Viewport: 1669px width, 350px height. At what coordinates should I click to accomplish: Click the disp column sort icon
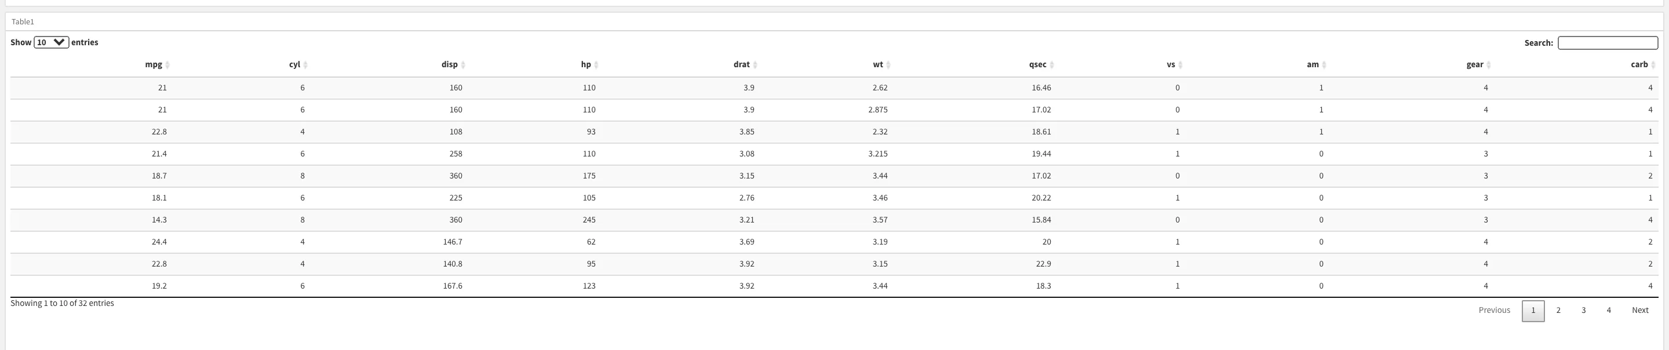point(463,65)
